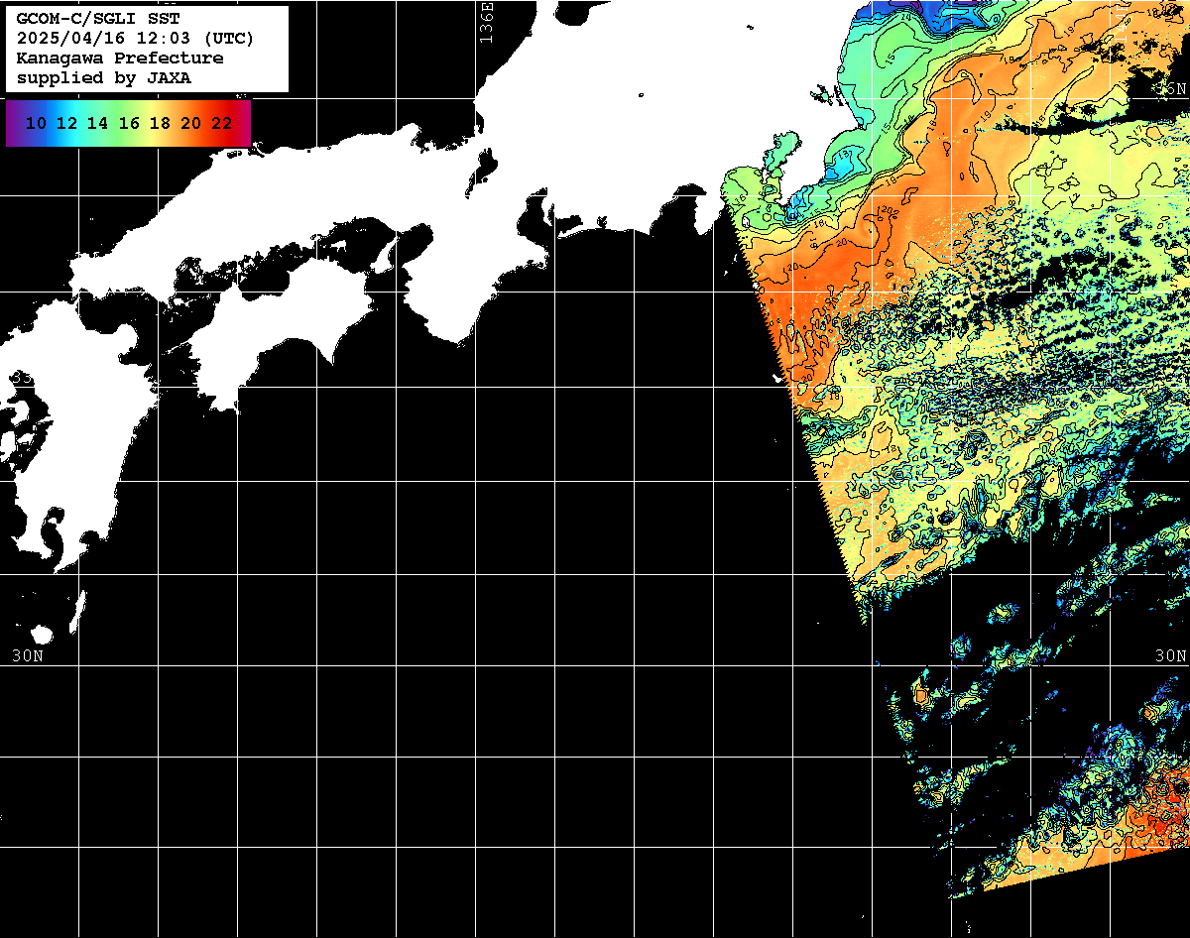
Task: Click the '20' value on the temperature legend
Action: pyautogui.click(x=190, y=123)
